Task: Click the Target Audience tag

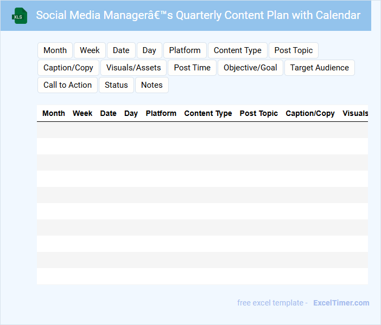Action: click(319, 68)
